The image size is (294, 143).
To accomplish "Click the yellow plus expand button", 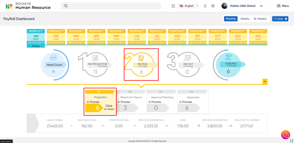I will (265, 82).
